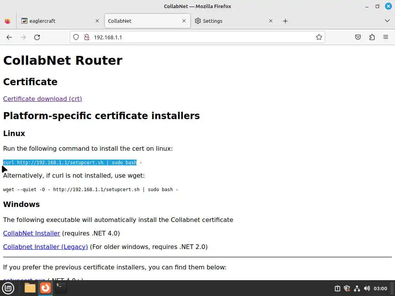Image resolution: width=395 pixels, height=296 pixels.
Task: Click the insecure connection padlock icon
Action: 87,37
